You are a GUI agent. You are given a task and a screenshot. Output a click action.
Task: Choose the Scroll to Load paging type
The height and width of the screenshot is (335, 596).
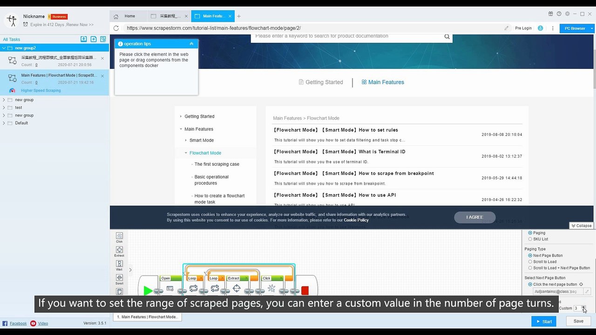530,261
